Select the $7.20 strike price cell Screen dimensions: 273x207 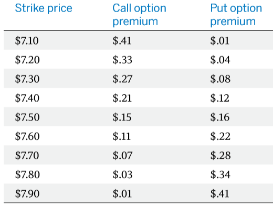pos(27,60)
